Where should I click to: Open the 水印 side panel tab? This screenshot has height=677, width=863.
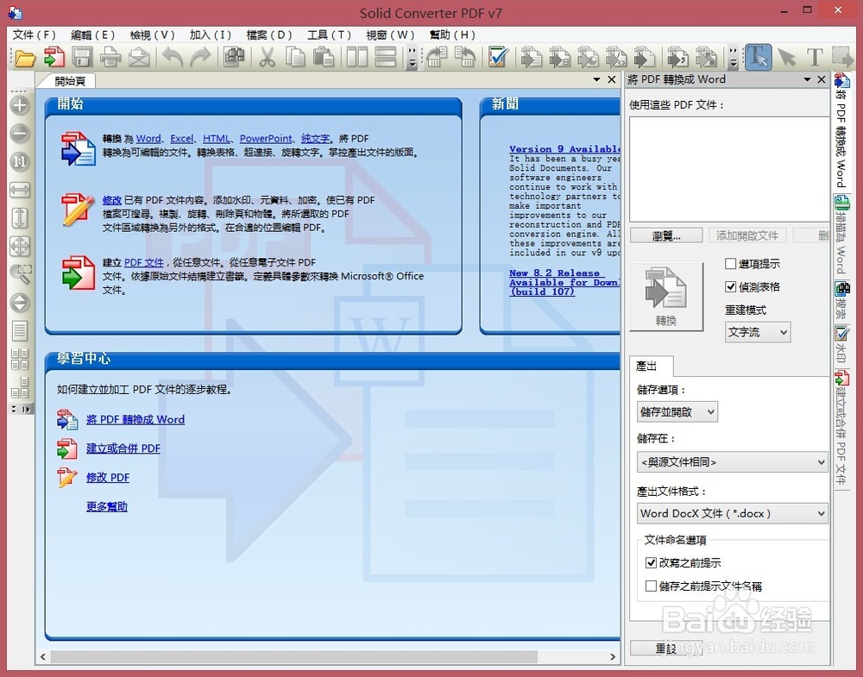[x=841, y=345]
